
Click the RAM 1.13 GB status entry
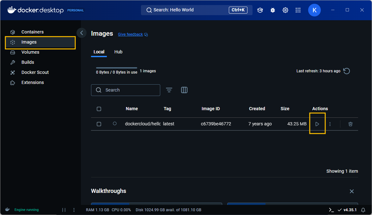coord(98,210)
